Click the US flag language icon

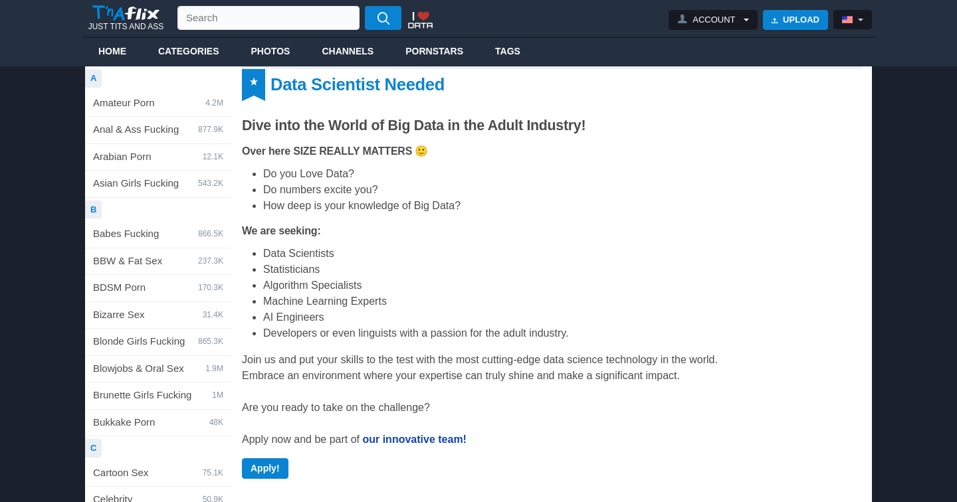point(847,20)
